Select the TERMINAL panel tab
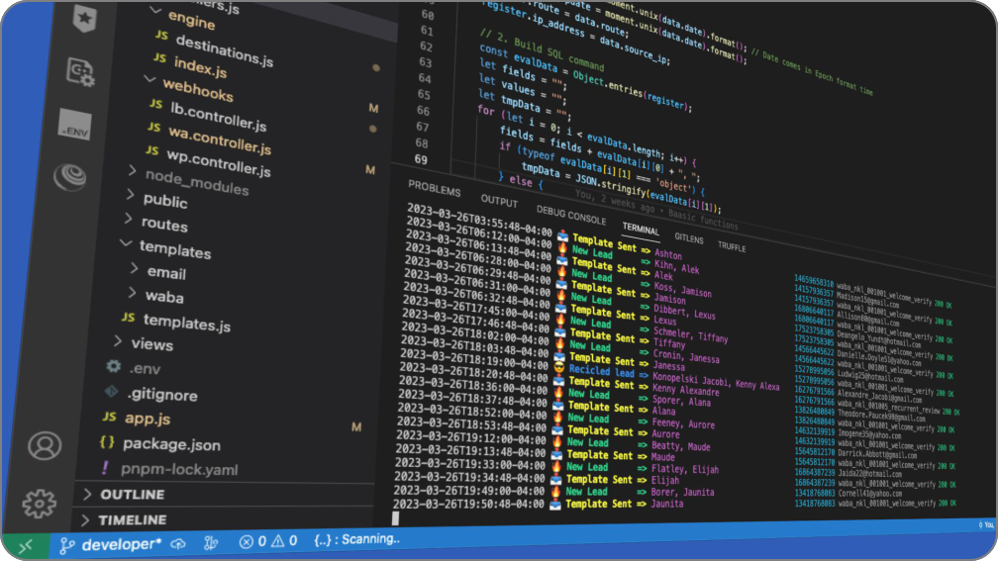Screen dimensions: 998x561 point(641,229)
